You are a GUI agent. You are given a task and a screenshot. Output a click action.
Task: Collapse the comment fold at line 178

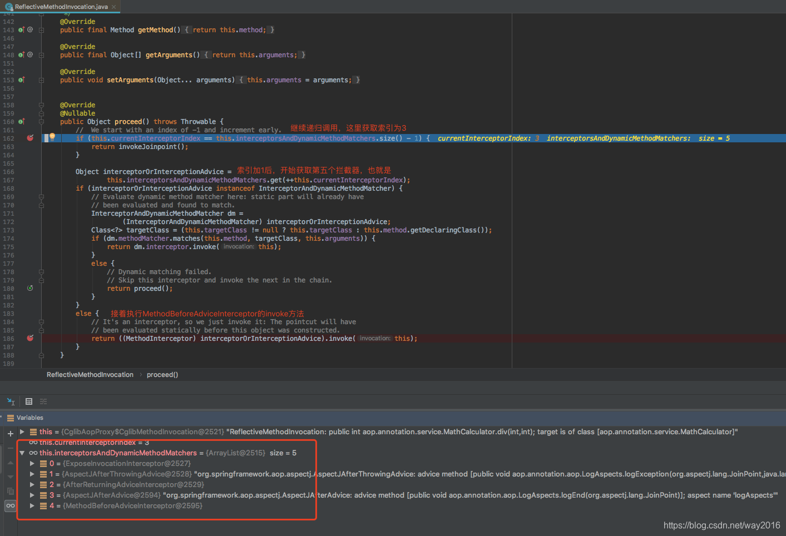[x=42, y=272]
